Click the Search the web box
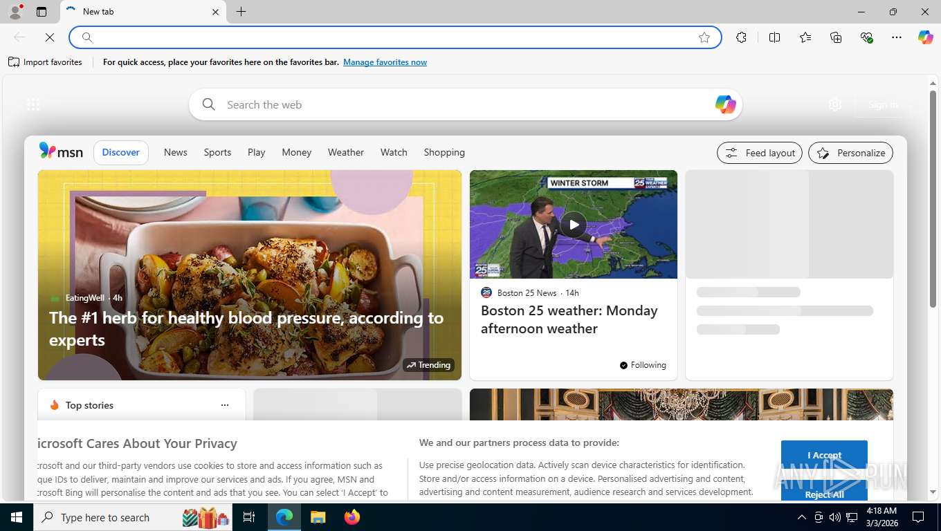 coord(465,104)
